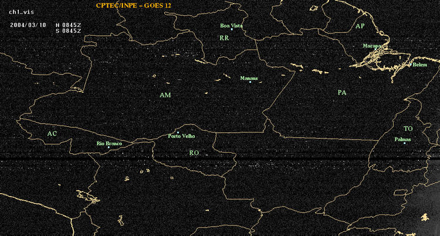Screen dimensions: 440x236
Task: Click the Boa Vista city marker dot
Action: [232, 29]
